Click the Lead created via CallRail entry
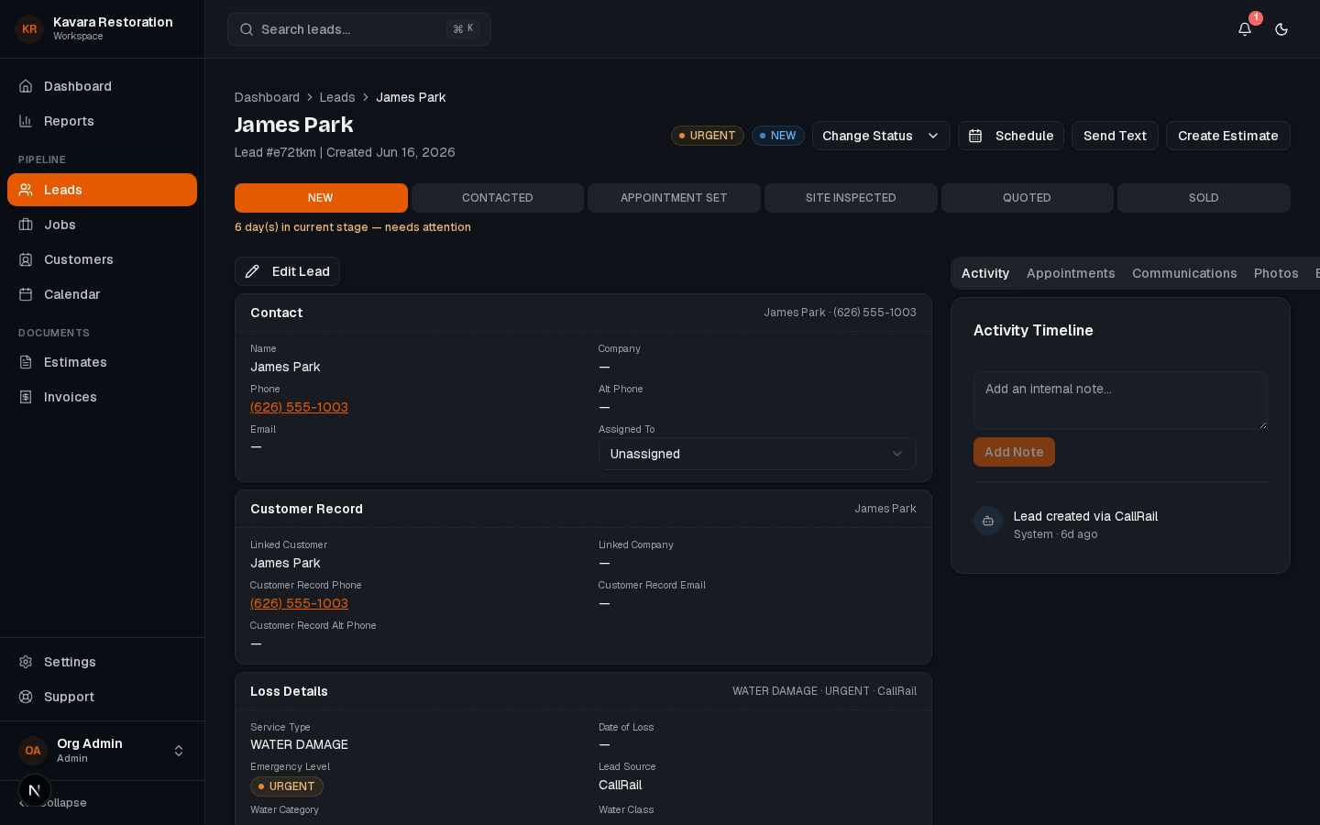1320x825 pixels. [x=1085, y=516]
